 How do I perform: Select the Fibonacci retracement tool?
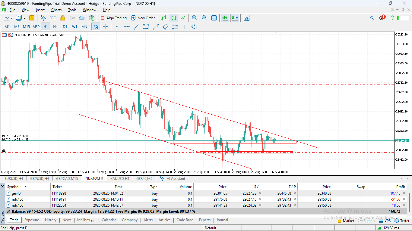point(175,26)
